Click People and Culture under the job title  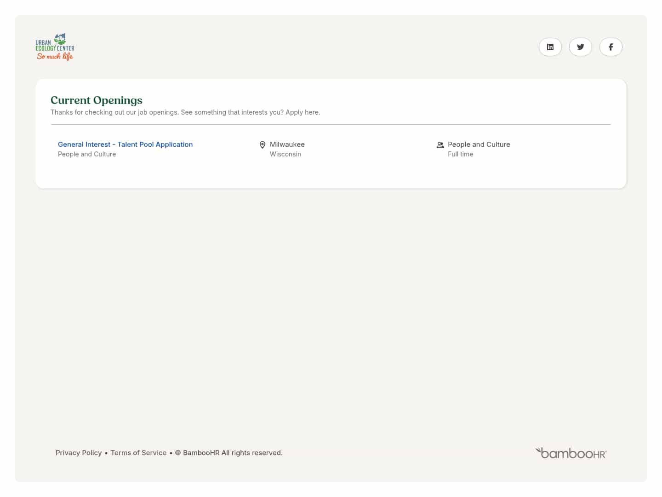[x=87, y=154]
